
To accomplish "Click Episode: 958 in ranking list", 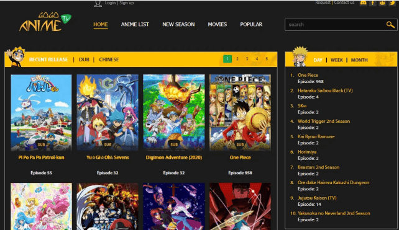I will pyautogui.click(x=311, y=82).
